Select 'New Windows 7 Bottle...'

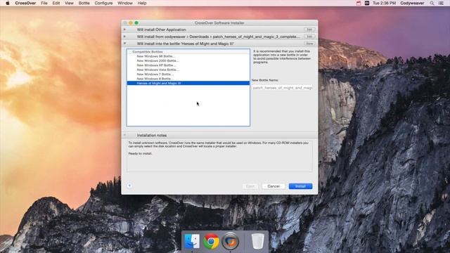click(x=188, y=74)
